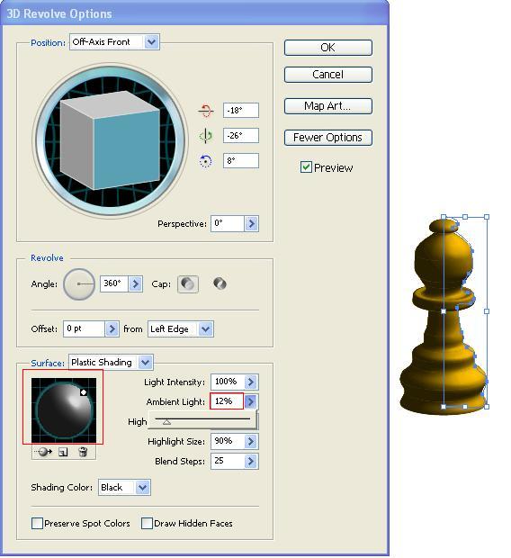Click the OK button
This screenshot has height=558, width=511.
(x=328, y=48)
